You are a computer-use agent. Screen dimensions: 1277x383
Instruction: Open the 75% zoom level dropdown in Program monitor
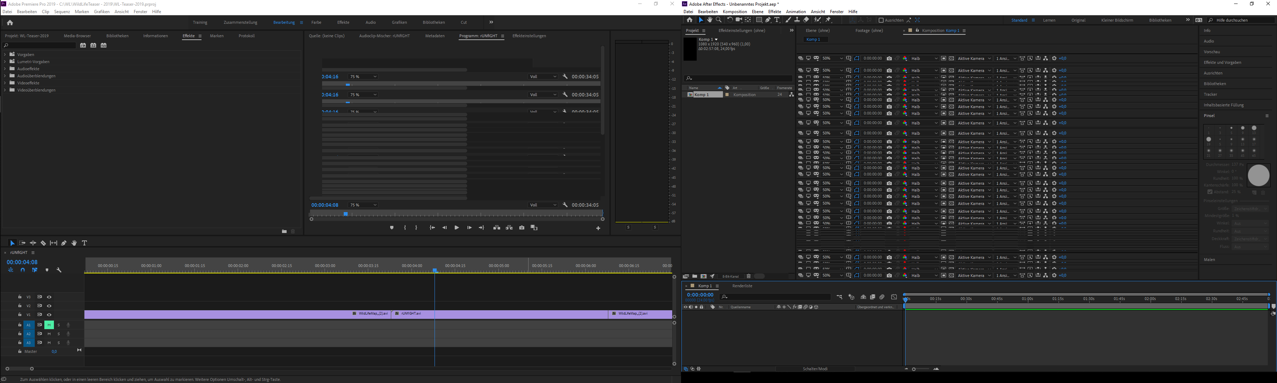pos(362,205)
